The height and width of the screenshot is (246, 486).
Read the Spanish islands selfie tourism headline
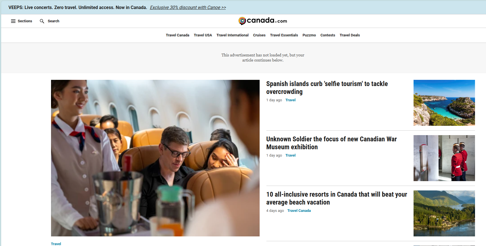click(327, 88)
